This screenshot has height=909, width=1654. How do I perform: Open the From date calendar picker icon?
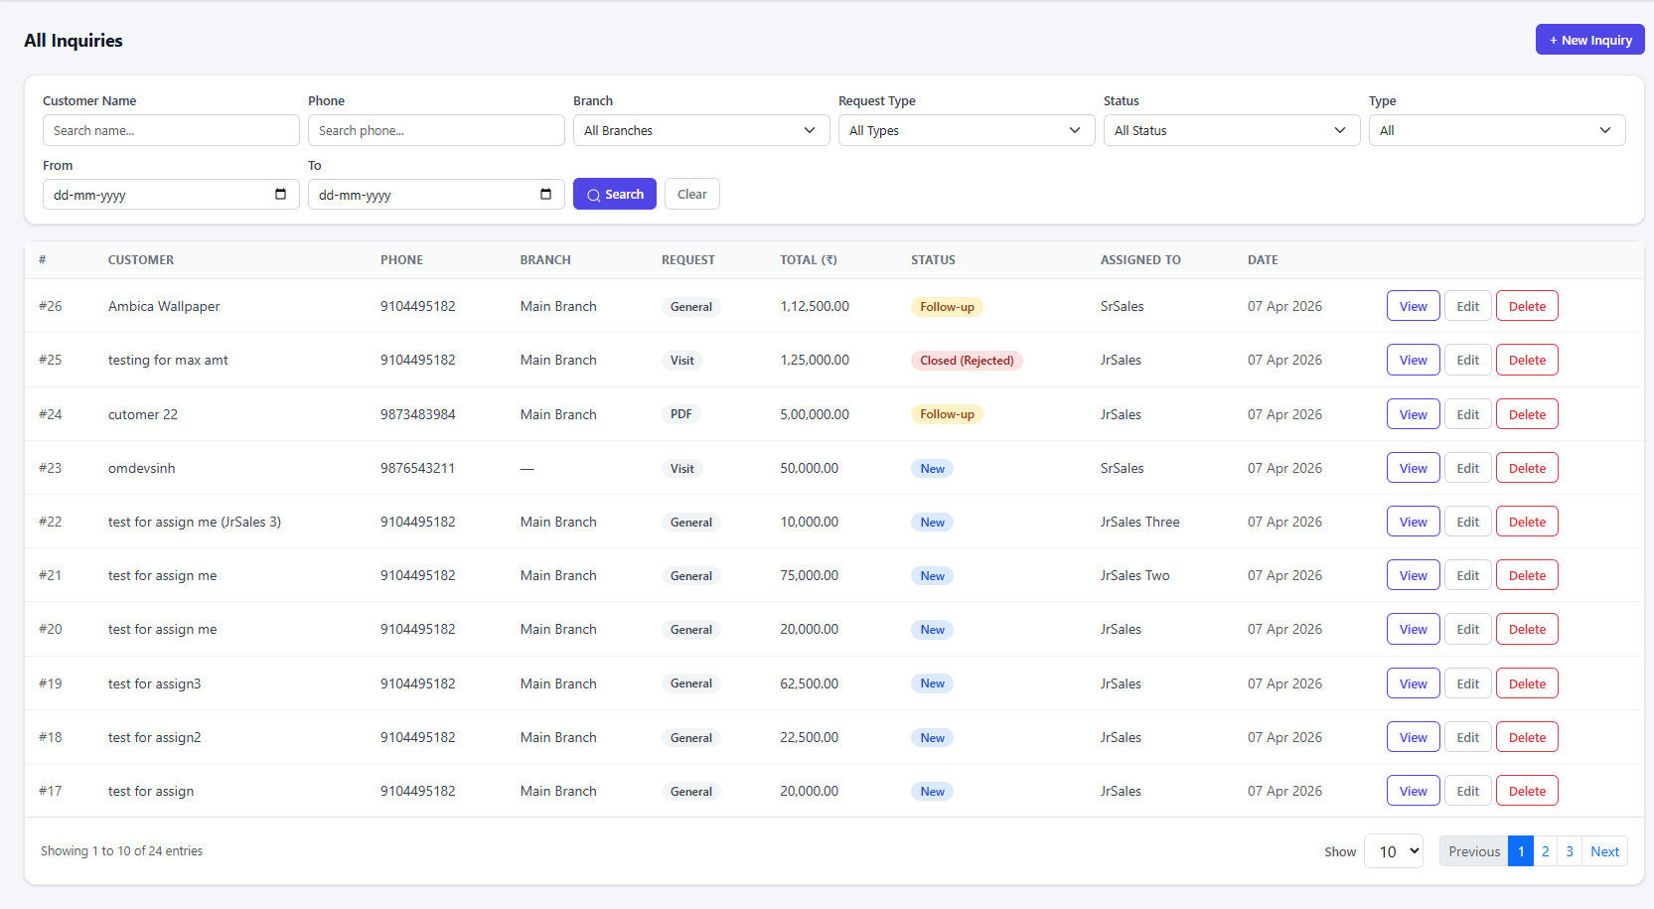click(x=280, y=195)
